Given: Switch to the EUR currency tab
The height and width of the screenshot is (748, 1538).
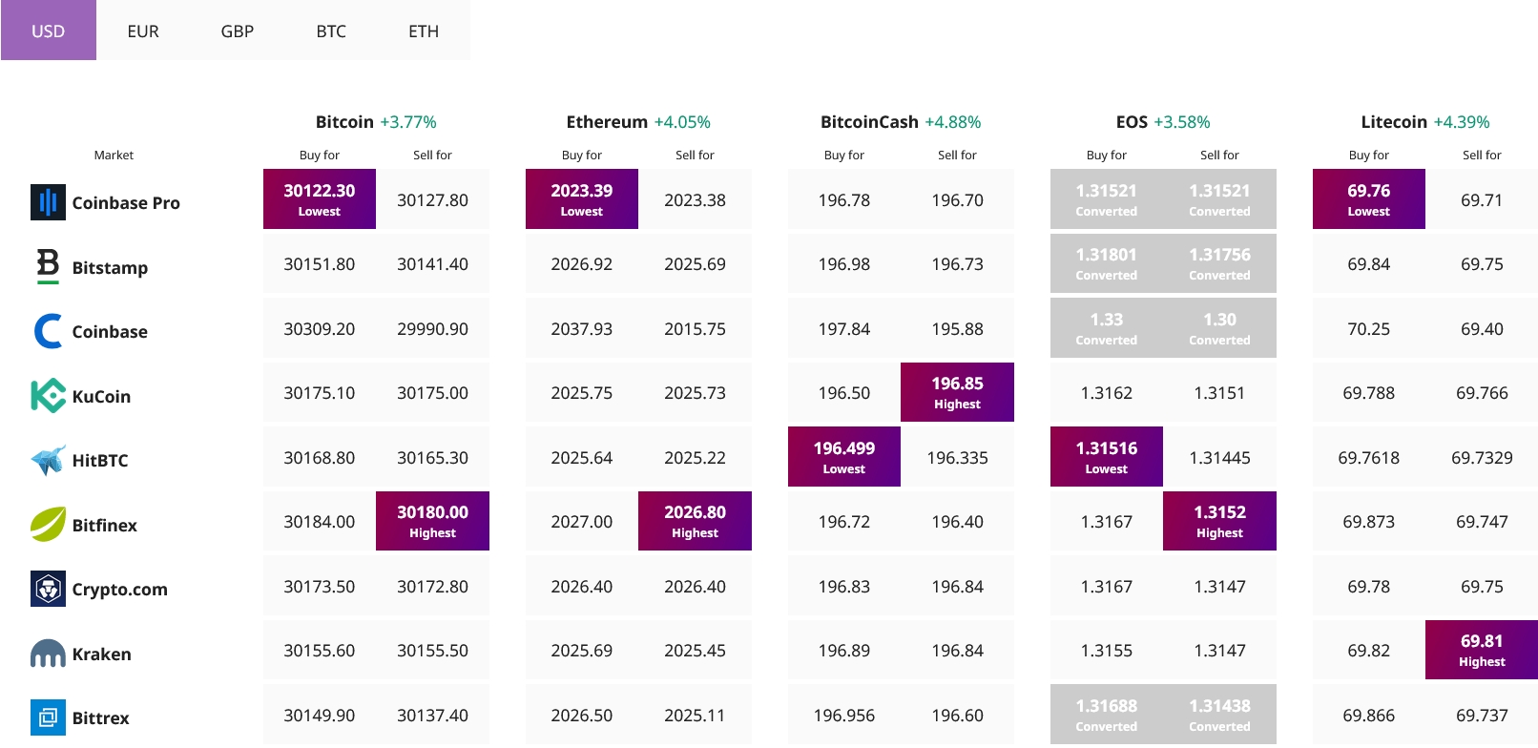Looking at the screenshot, I should click(143, 31).
